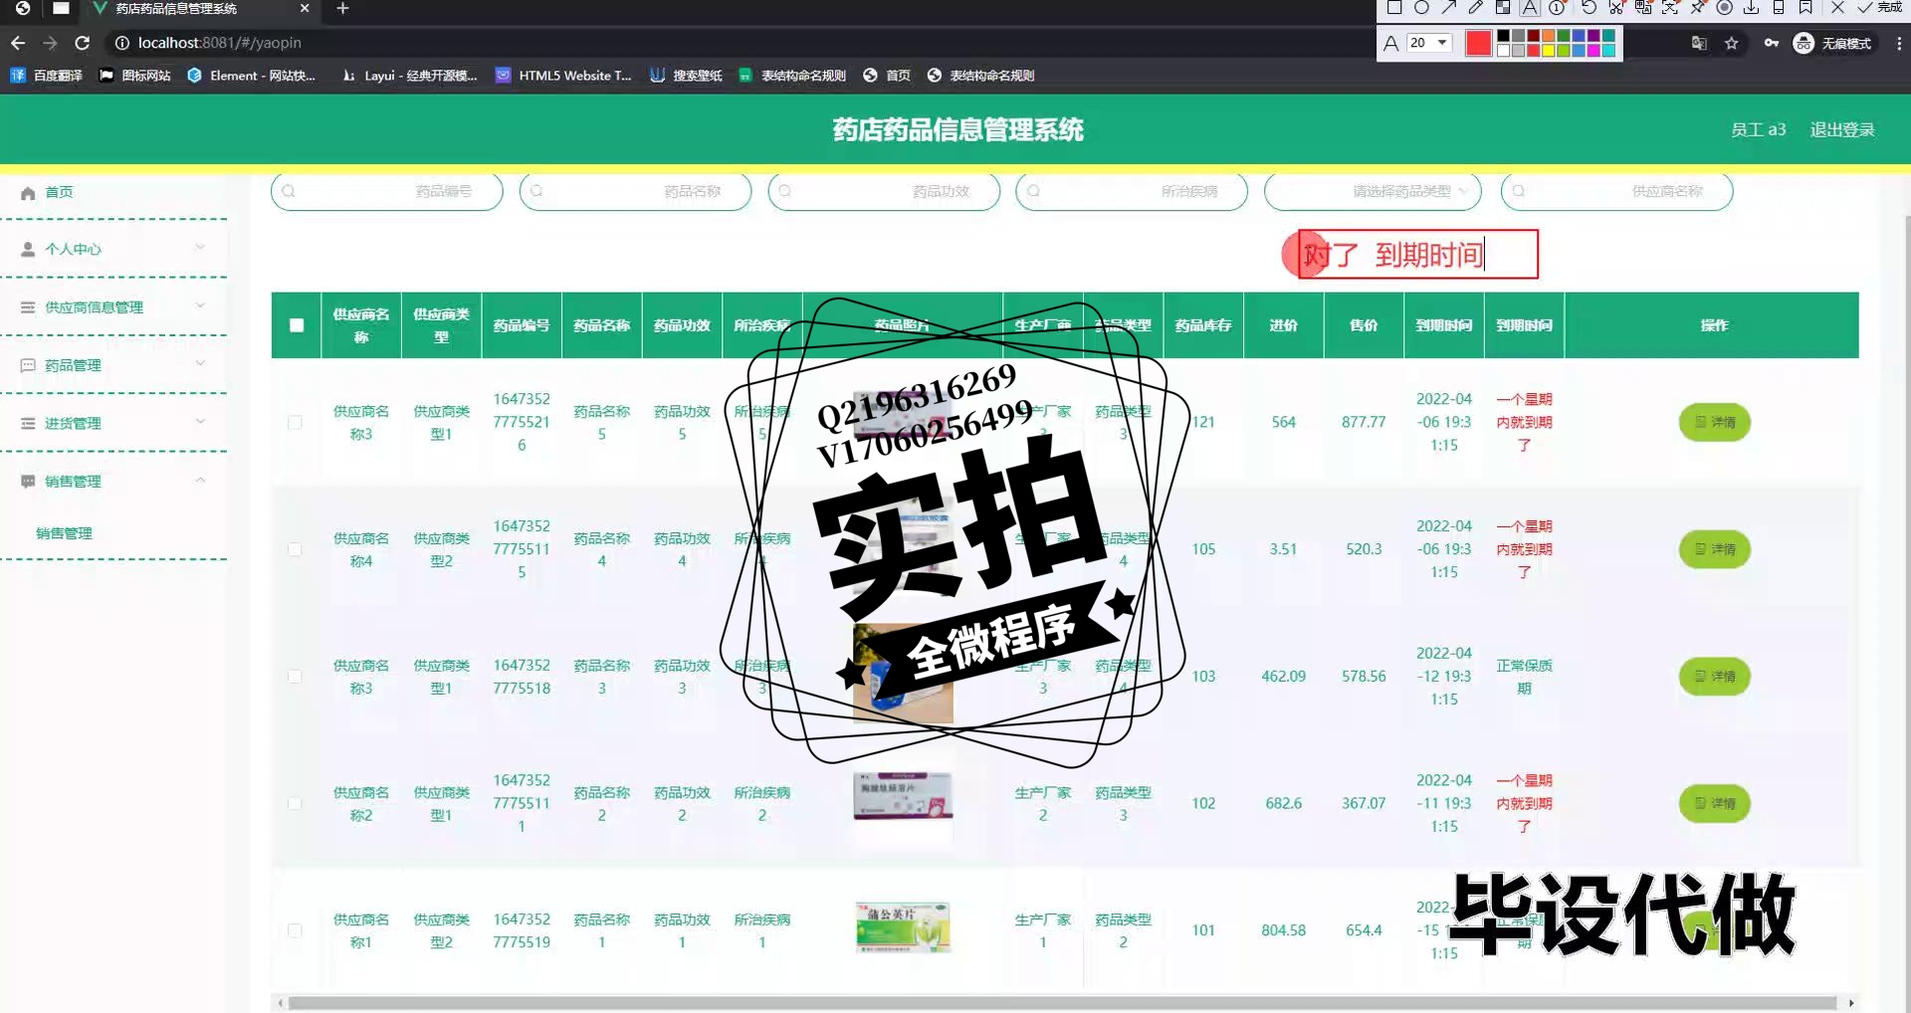Check the row with 药品名称1
Viewport: 1911px width, 1013px height.
click(295, 930)
